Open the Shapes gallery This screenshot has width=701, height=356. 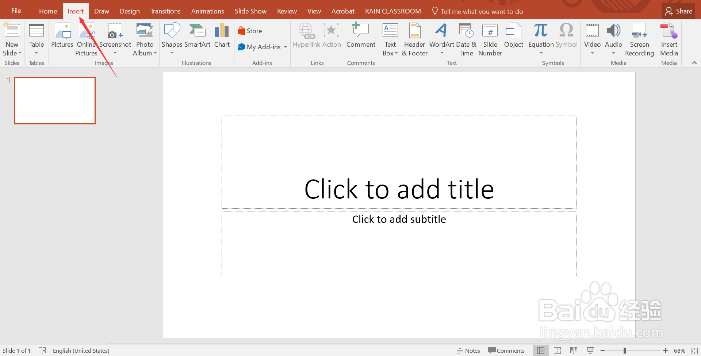pyautogui.click(x=172, y=39)
